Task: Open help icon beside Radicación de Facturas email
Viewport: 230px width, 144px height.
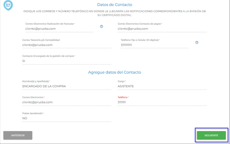Action: (x=101, y=26)
